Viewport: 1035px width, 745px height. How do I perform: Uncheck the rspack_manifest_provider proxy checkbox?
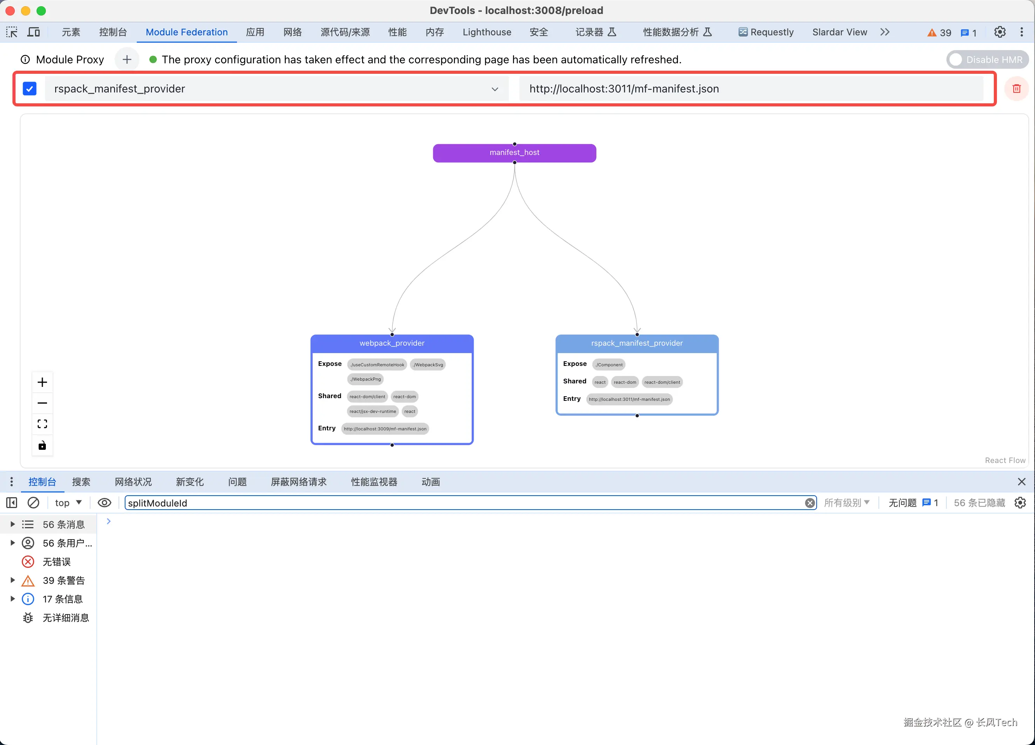[x=30, y=89]
